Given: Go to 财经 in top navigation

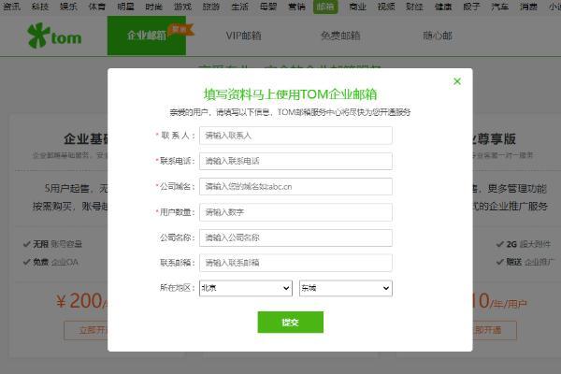Looking at the screenshot, I should pyautogui.click(x=414, y=7).
